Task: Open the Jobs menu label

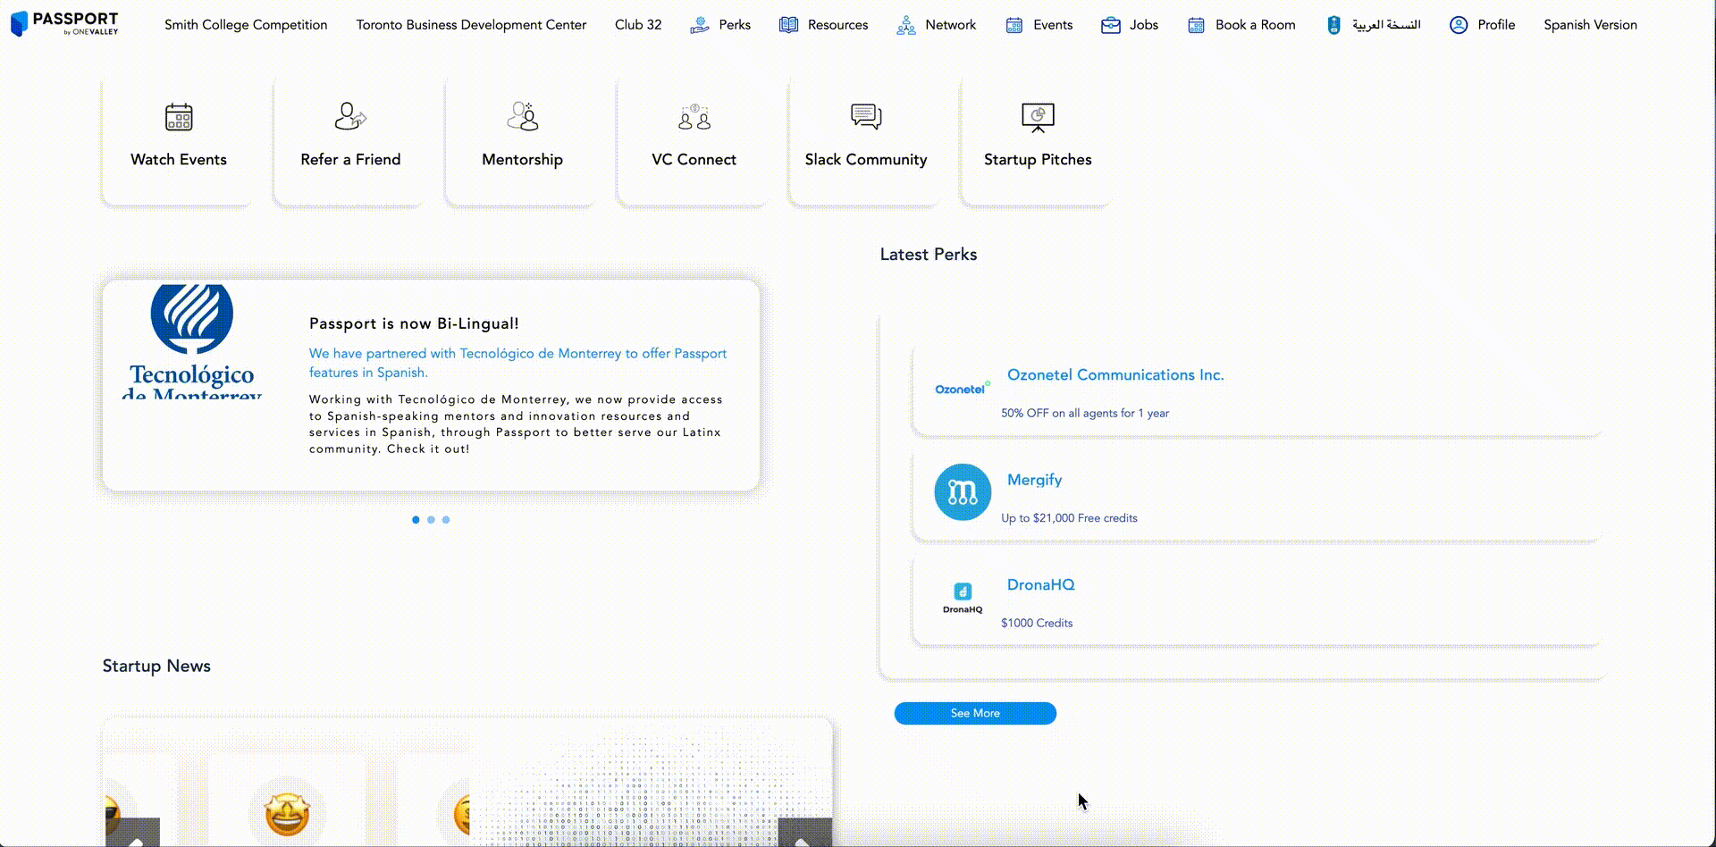Action: pos(1144,25)
